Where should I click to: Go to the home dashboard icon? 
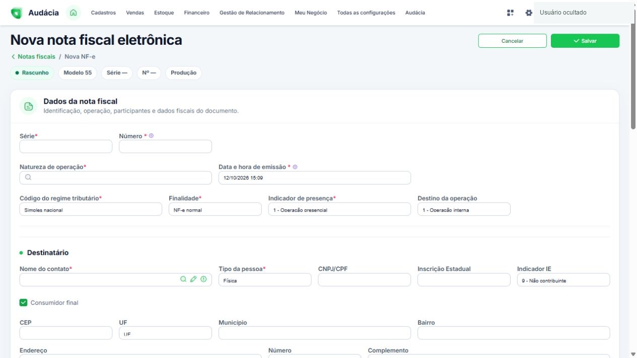pos(74,13)
